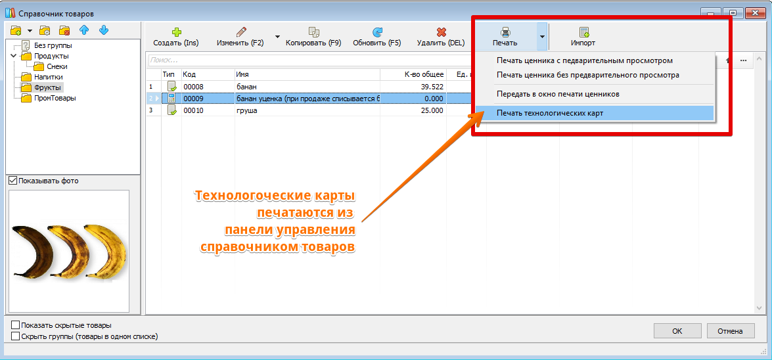Viewport: 772px width, 360px height.
Task: Open the dropdown beside add-group folder icon
Action: click(x=30, y=31)
